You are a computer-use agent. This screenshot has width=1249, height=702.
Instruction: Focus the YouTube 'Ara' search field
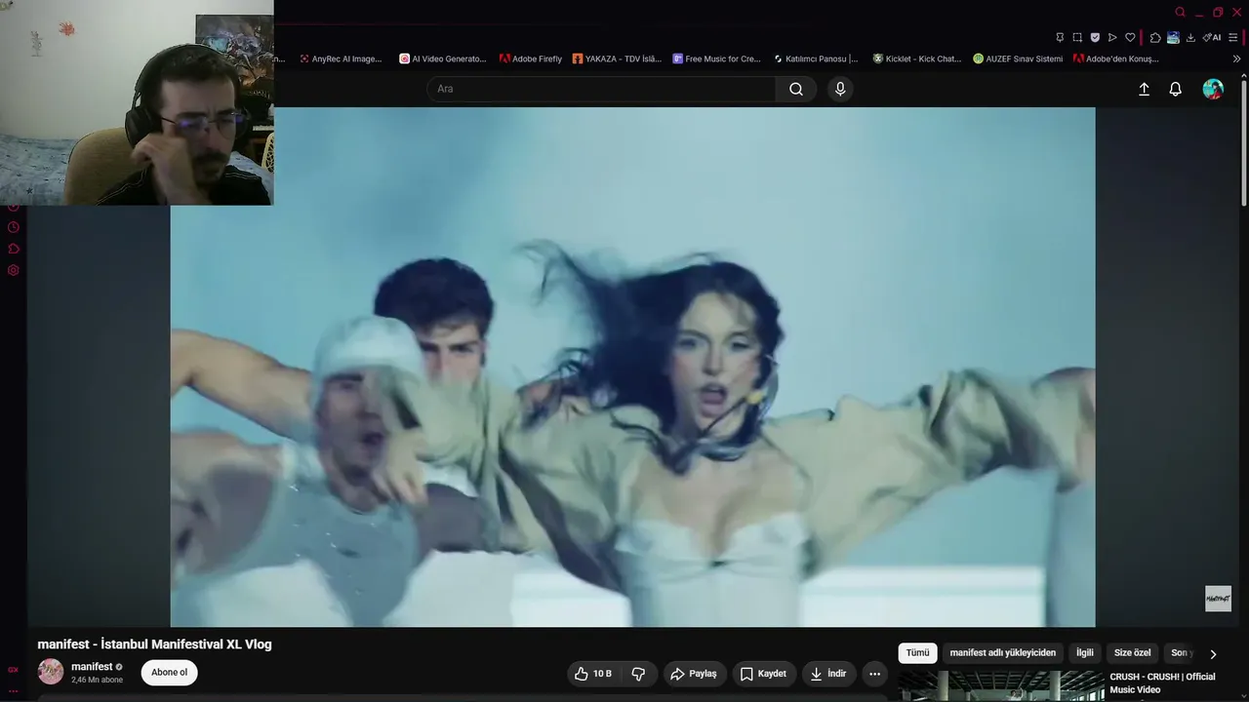click(x=601, y=89)
